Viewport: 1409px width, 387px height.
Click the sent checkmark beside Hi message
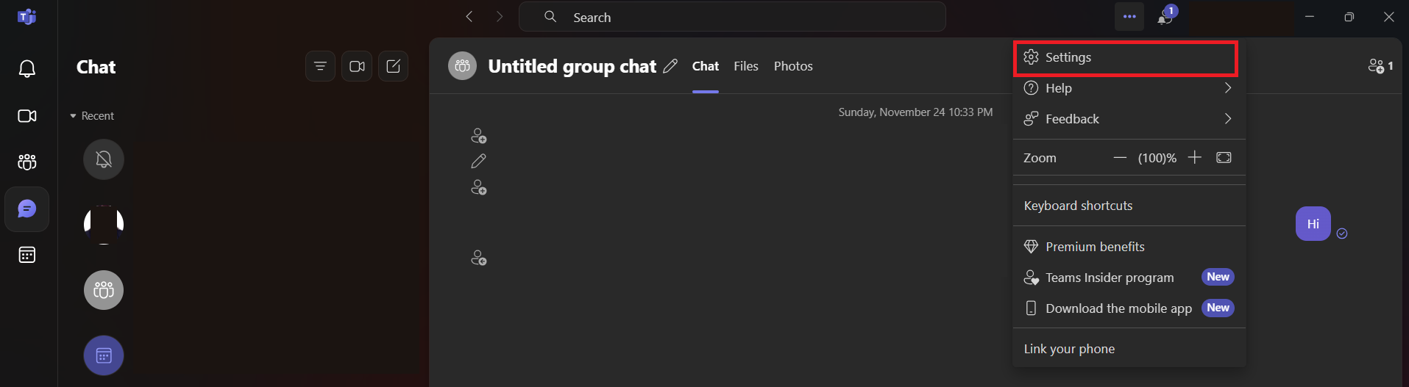point(1342,234)
